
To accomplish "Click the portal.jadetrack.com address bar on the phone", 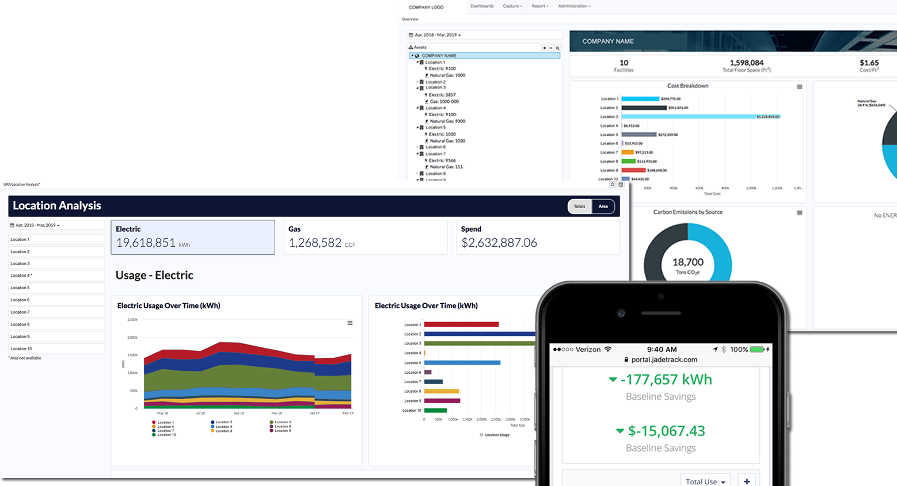I will 661,359.
